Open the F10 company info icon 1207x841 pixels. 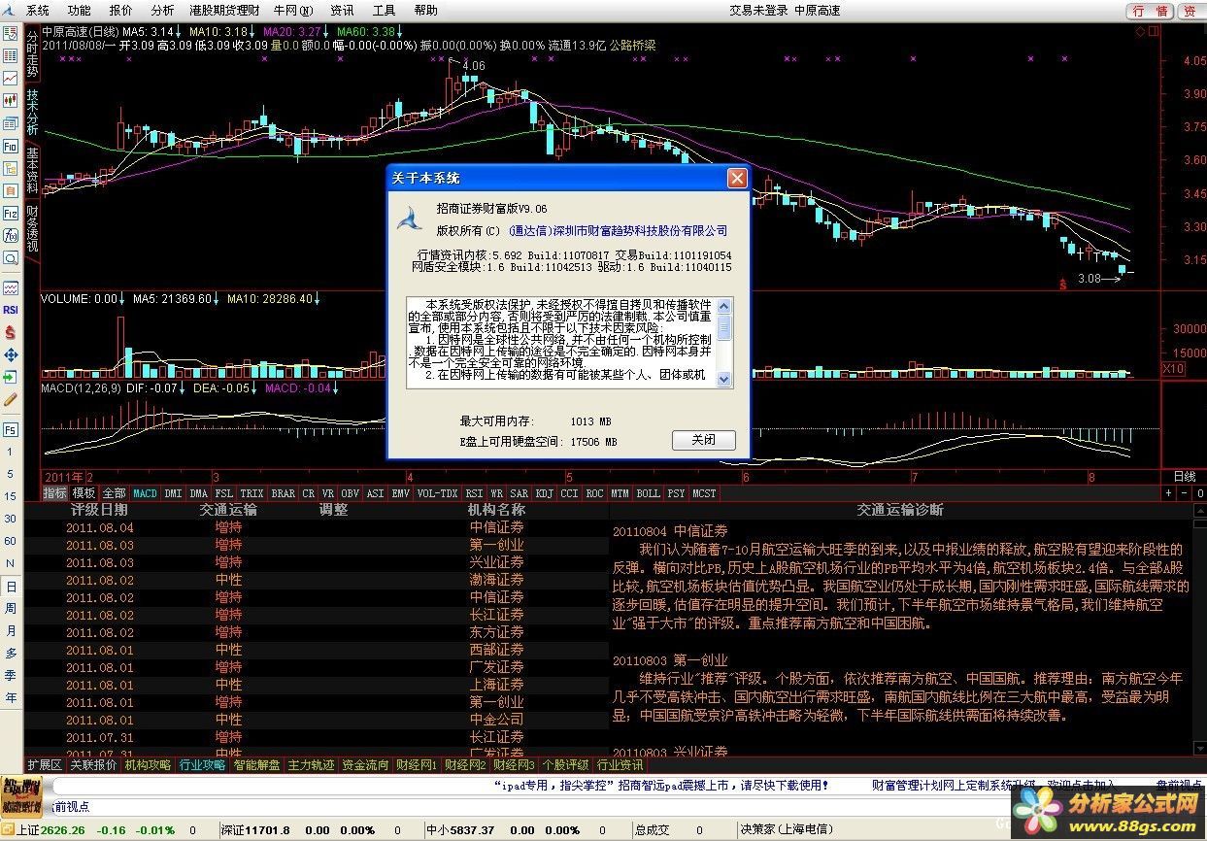coord(11,146)
